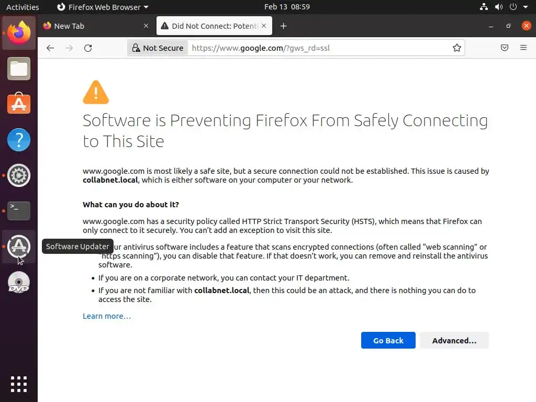Open the Software Updater dock icon
This screenshot has width=536, height=402.
pyautogui.click(x=19, y=246)
